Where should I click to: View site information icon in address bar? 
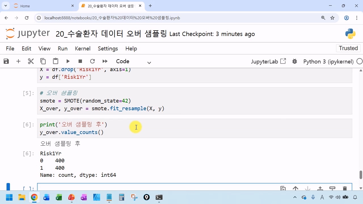tap(39, 18)
